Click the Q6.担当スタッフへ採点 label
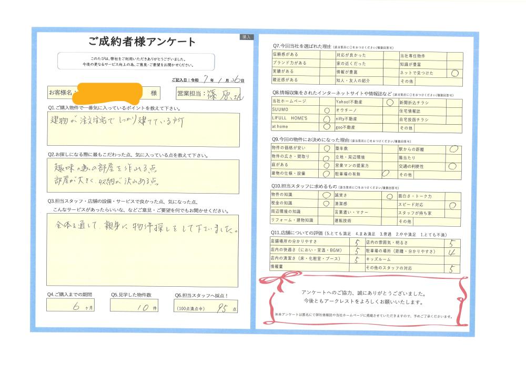The width and height of the screenshot is (526, 372). point(201,296)
